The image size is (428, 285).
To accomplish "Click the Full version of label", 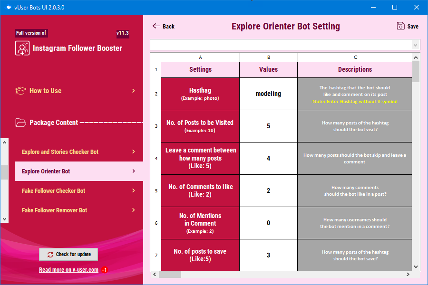I will pos(31,33).
